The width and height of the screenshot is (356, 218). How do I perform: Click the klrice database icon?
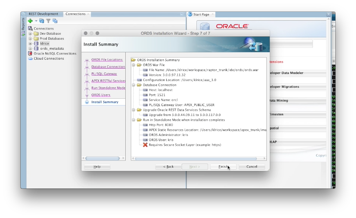36,43
